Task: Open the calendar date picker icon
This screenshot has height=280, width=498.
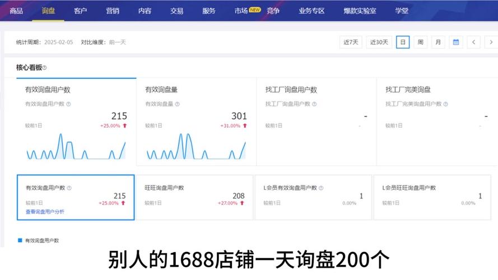Action: pos(456,42)
